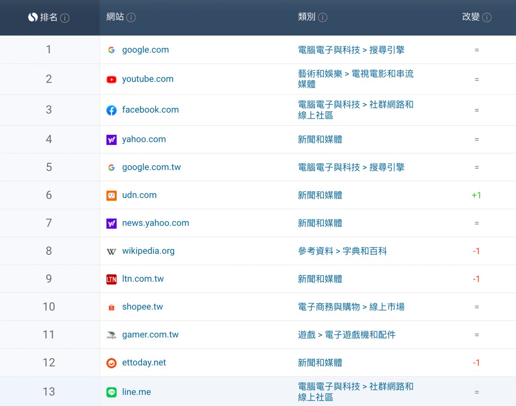Open the news.yahoo.com site link

click(x=156, y=223)
